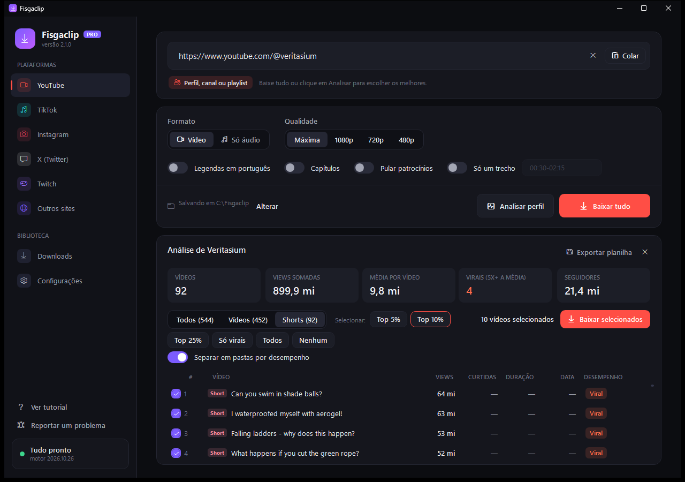Click Reportar um problema link
The width and height of the screenshot is (685, 482).
pyautogui.click(x=68, y=425)
